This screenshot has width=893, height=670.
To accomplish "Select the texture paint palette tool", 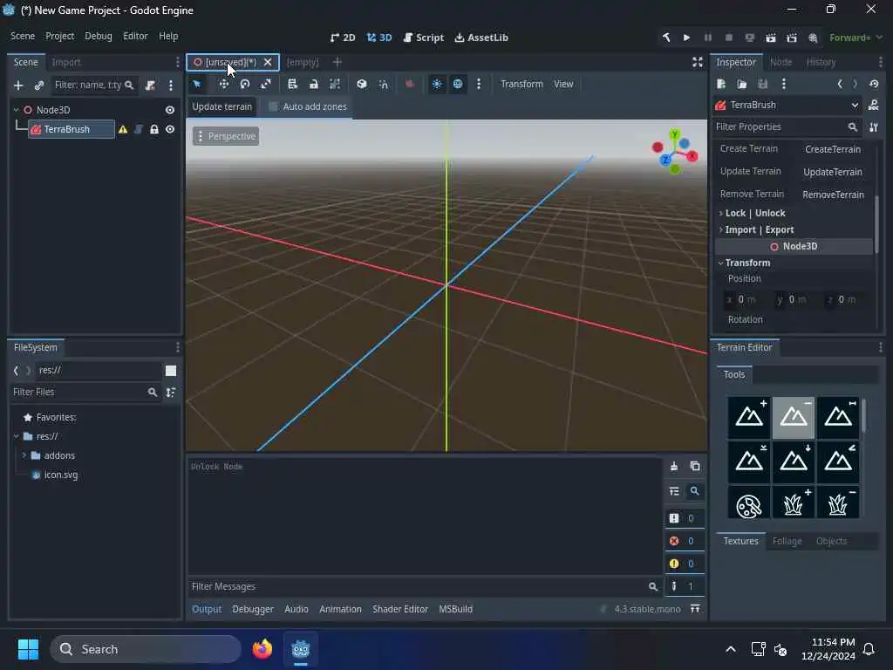I will click(749, 503).
